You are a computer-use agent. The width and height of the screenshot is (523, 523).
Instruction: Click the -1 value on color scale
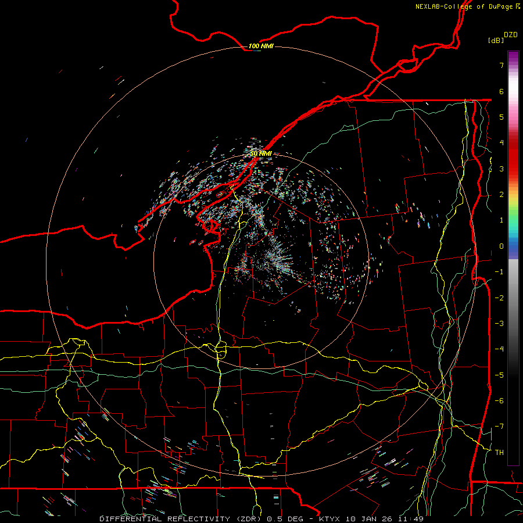pyautogui.click(x=499, y=272)
